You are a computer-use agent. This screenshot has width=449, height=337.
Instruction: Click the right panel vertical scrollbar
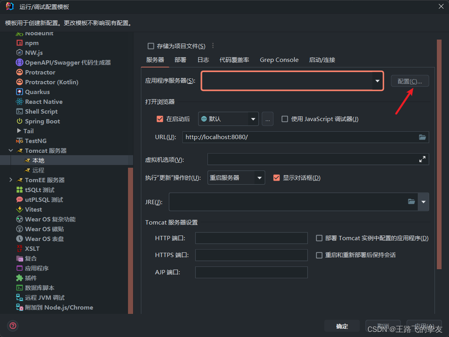coord(439,154)
